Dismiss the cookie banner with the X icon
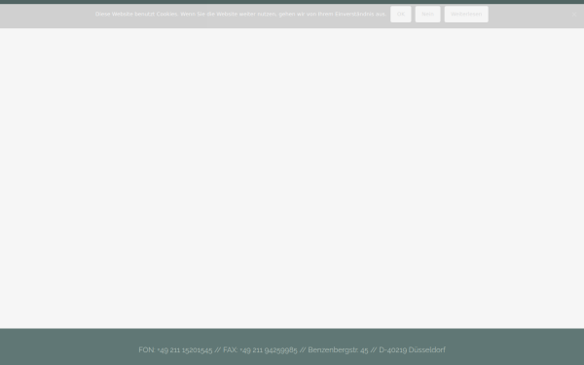The width and height of the screenshot is (584, 365). tap(574, 15)
